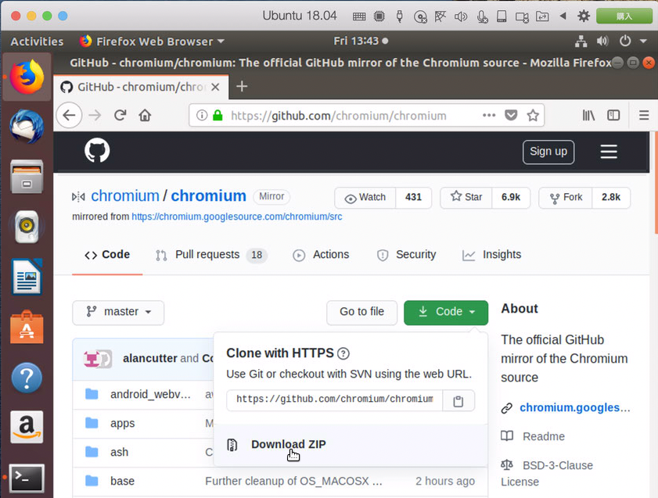Switch to the Pull requests tab

click(207, 255)
